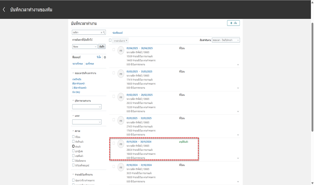
Task: Clear the search box with the X icon
Action: point(102,32)
